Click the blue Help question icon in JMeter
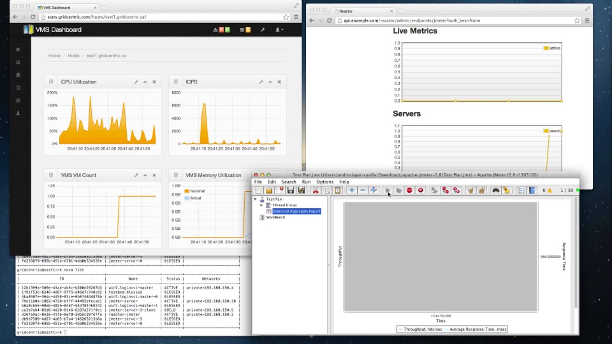 click(532, 190)
